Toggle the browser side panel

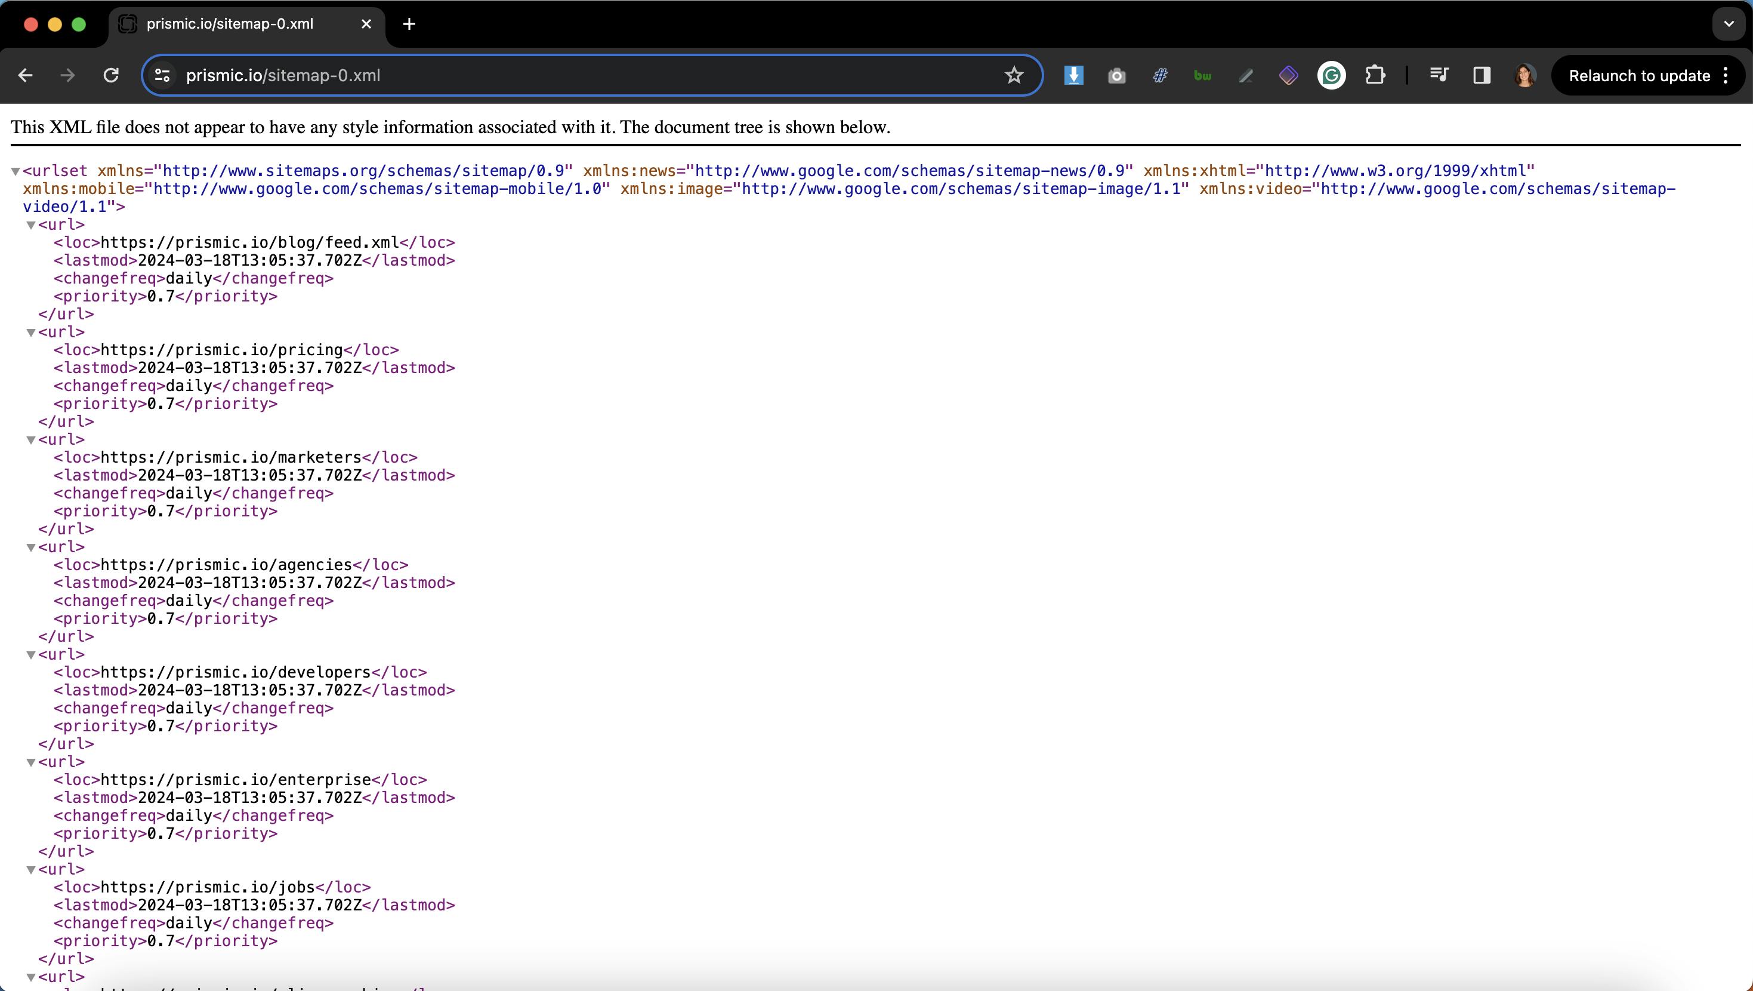pyautogui.click(x=1482, y=76)
